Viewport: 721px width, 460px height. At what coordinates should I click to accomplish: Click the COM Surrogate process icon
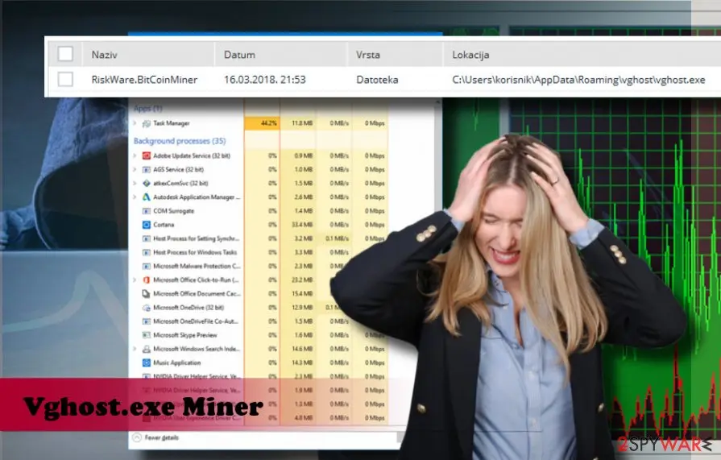pyautogui.click(x=147, y=211)
